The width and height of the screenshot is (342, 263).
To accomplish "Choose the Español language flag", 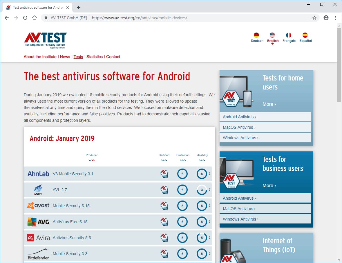I will click(x=305, y=35).
